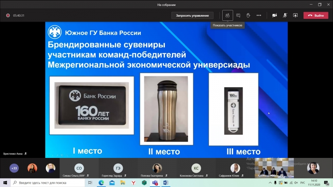Launch Microsoft Edge from the taskbar
The height and width of the screenshot is (187, 333).
(x=101, y=182)
